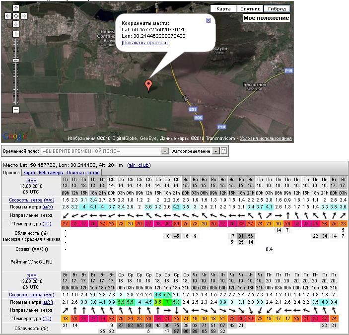Pan the map left with arrow
The height and width of the screenshot is (335, 349).
[8, 16]
